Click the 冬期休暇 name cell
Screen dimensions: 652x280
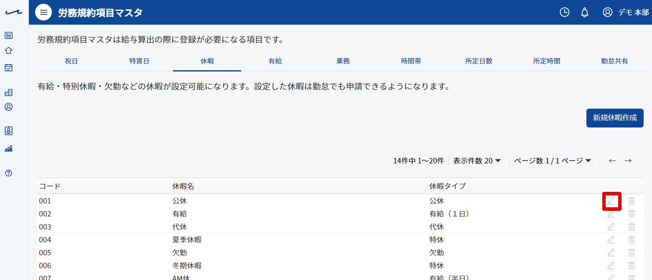[x=187, y=266]
